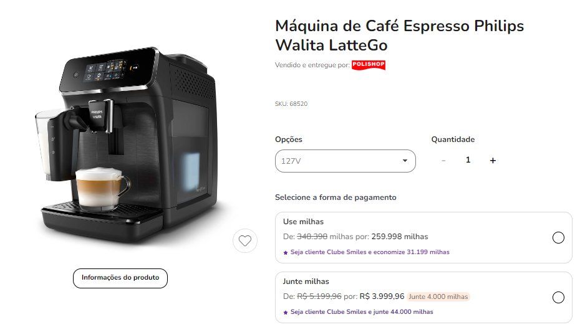Open Informações do produto

pos(120,278)
